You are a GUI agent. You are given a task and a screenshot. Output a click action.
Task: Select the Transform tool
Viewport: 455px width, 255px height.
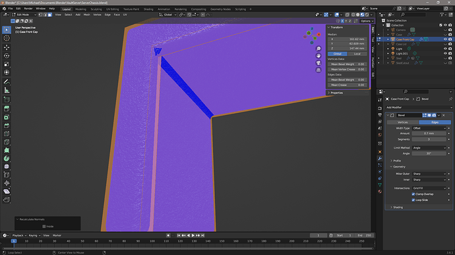coord(7,72)
